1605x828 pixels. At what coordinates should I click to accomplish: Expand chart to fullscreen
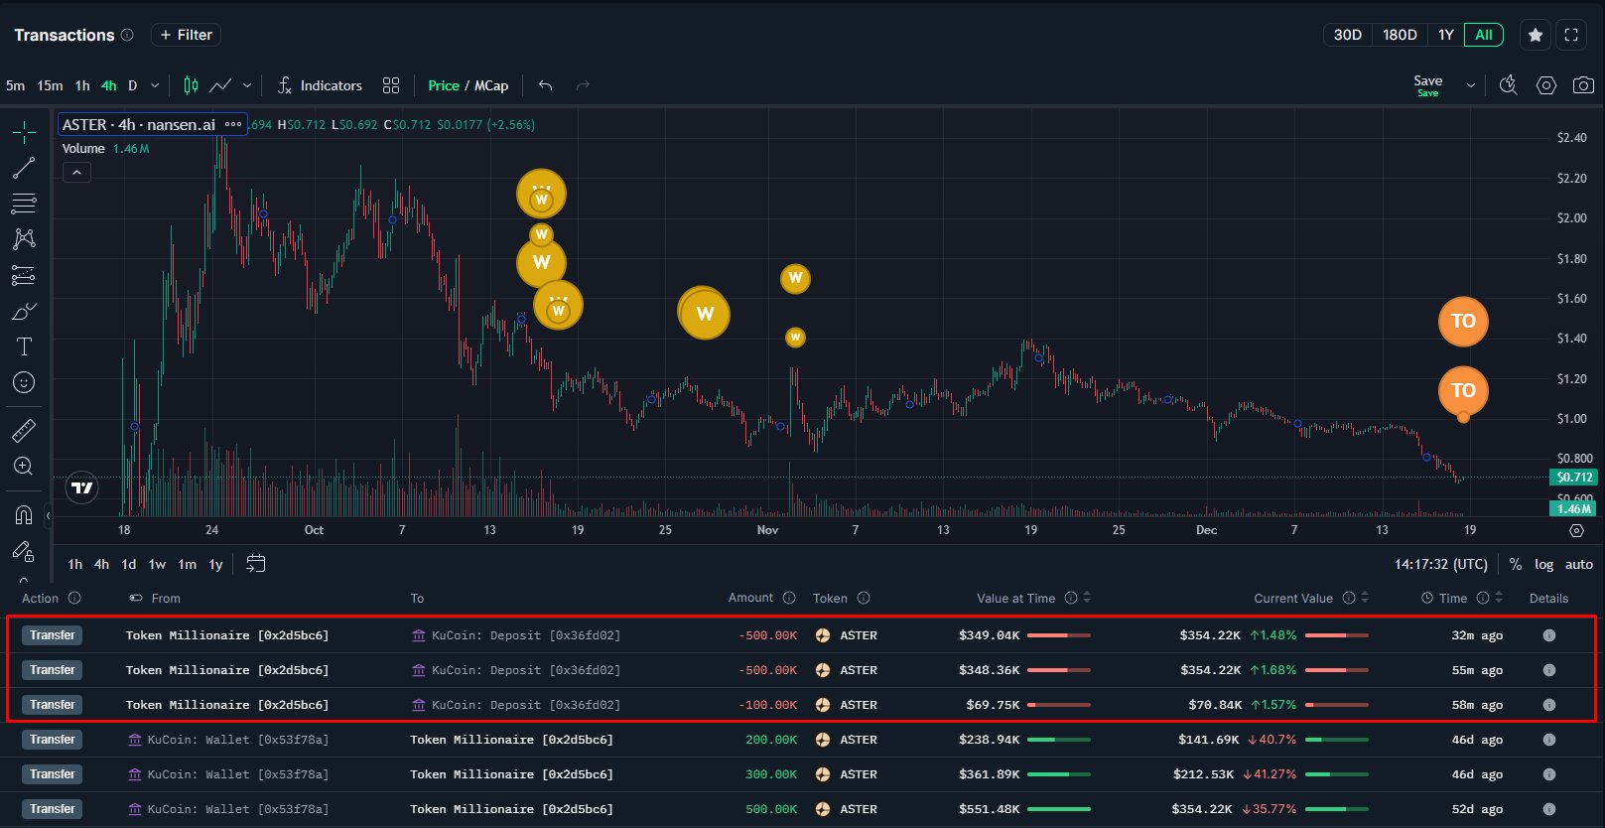pyautogui.click(x=1571, y=35)
